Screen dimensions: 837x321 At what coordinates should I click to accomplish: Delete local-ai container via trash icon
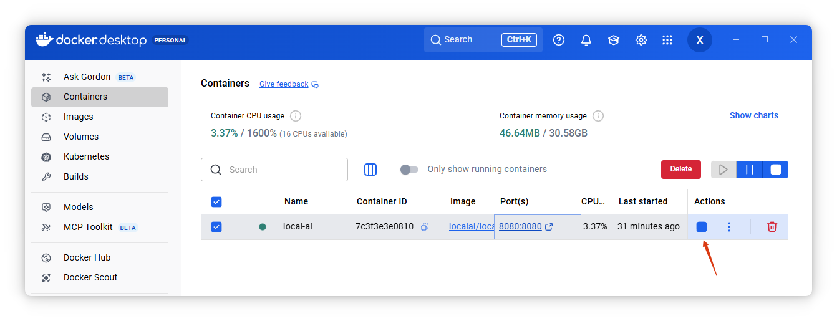click(x=772, y=227)
